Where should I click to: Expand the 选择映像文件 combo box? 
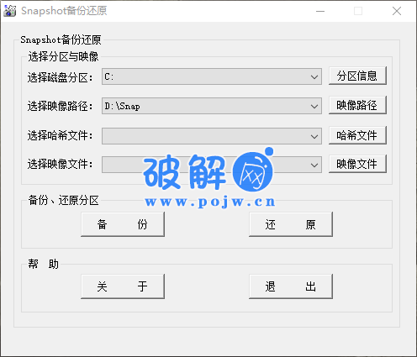pos(212,165)
